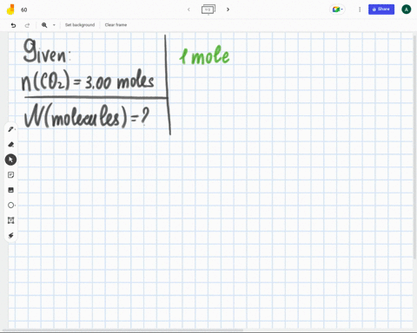Open the account avatar

(407, 10)
